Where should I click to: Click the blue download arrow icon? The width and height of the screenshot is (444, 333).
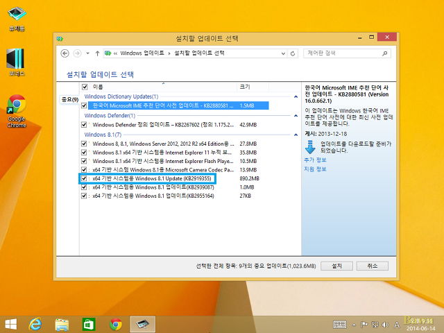[310, 146]
